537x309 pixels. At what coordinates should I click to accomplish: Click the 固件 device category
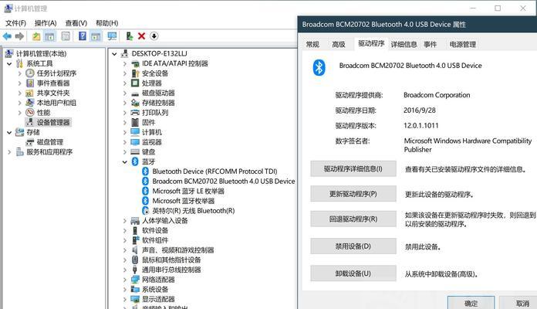coord(149,122)
